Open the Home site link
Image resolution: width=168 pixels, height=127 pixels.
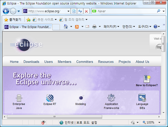[x=14, y=62]
